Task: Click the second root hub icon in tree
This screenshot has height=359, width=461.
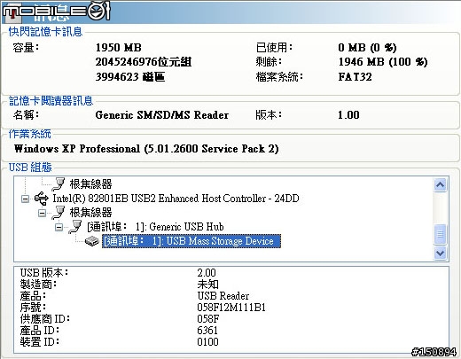Action: tap(59, 213)
